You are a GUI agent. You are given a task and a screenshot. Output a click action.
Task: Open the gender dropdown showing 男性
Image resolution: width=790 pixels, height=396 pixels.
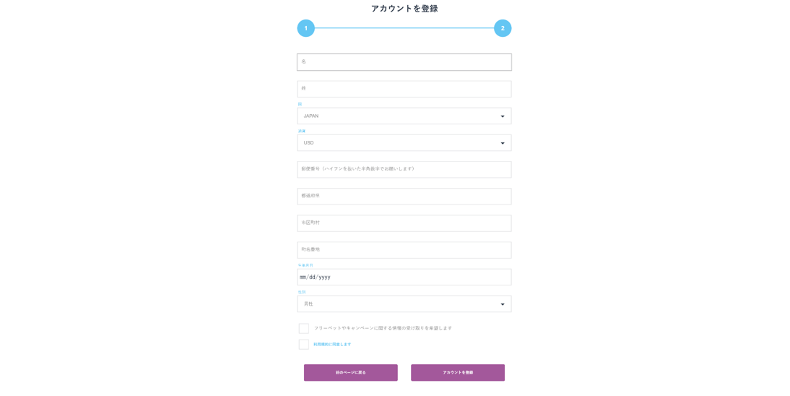pyautogui.click(x=397, y=304)
